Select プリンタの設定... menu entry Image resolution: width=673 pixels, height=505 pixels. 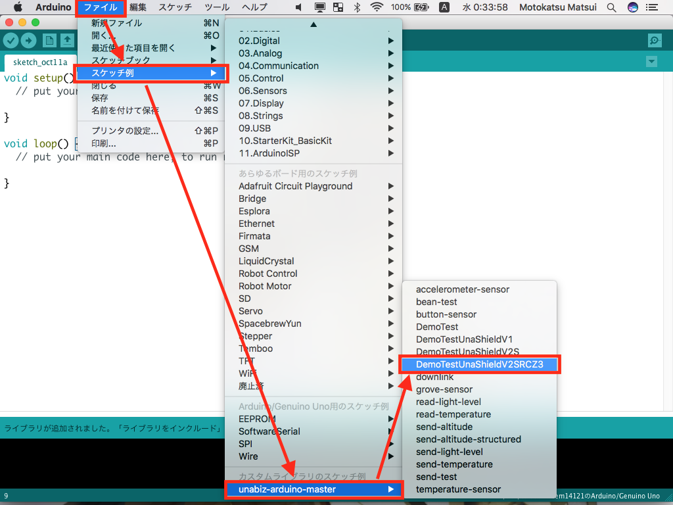click(151, 131)
